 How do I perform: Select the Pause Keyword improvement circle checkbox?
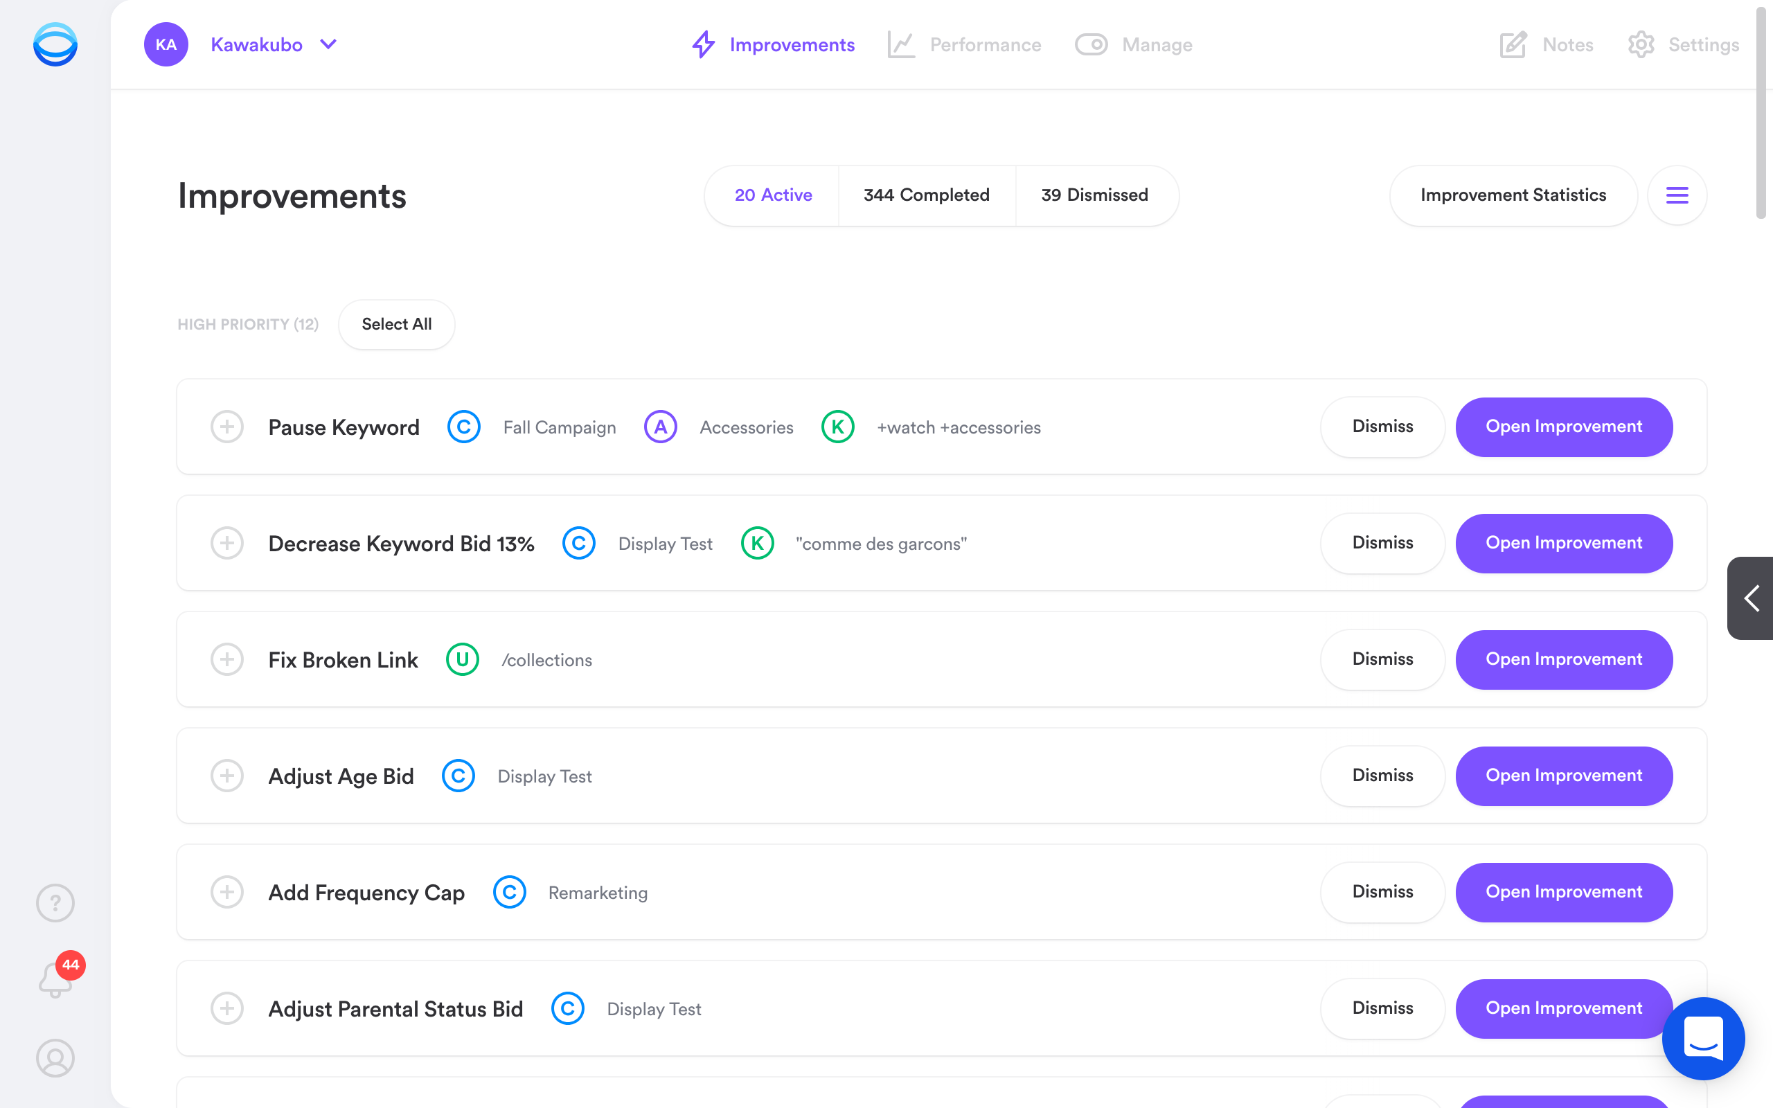point(227,427)
